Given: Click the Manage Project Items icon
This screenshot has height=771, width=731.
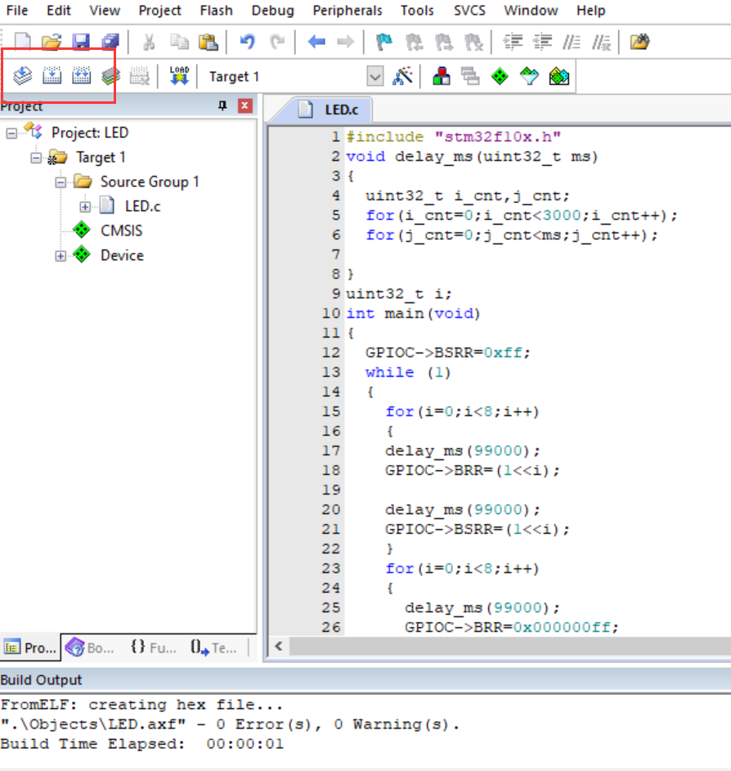Looking at the screenshot, I should pyautogui.click(x=441, y=76).
